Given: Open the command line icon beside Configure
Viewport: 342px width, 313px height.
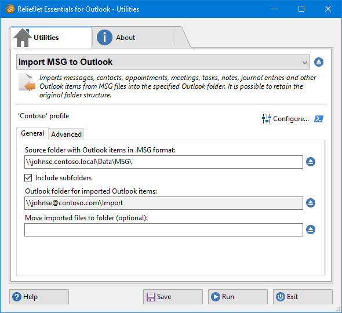Looking at the screenshot, I should pyautogui.click(x=319, y=119).
